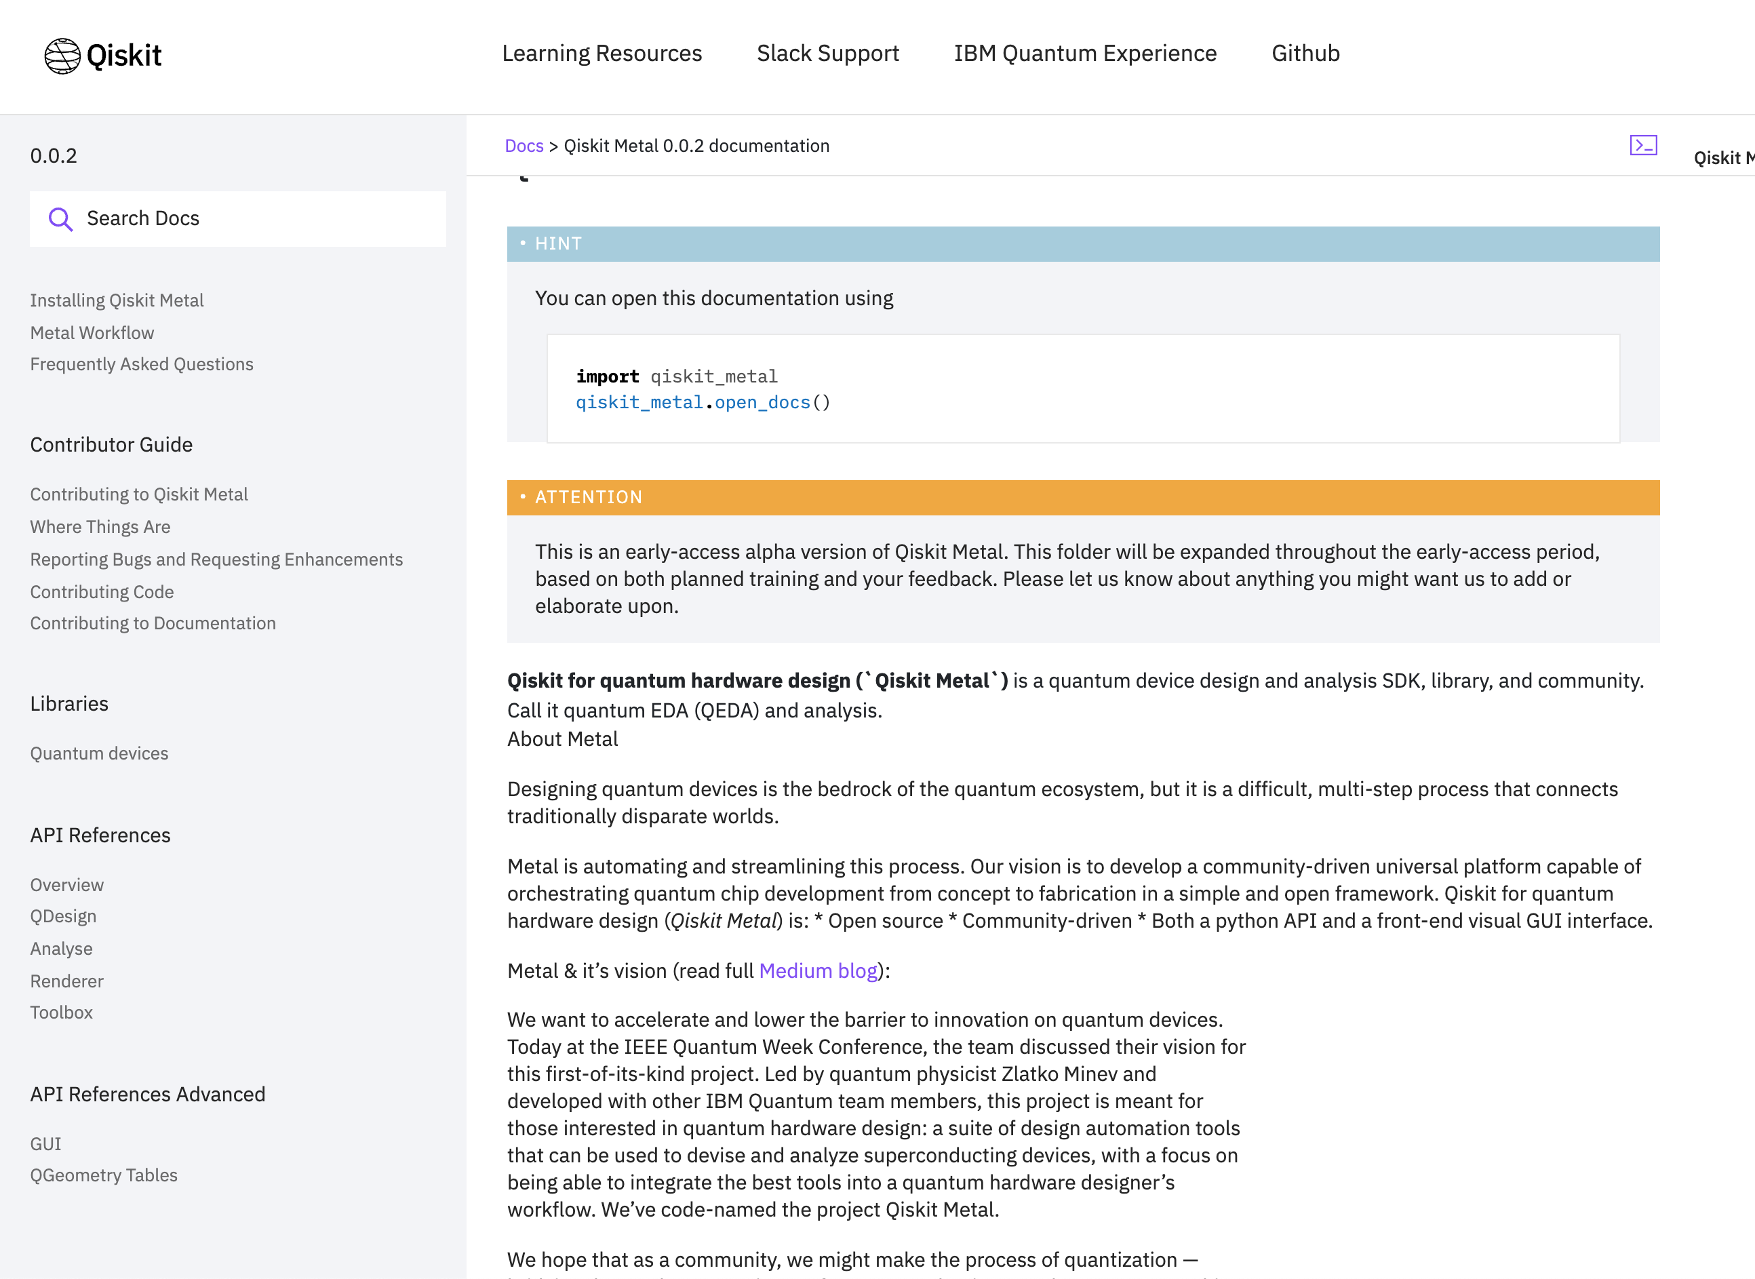Open Installing Qiskit Metal in the sidebar
1755x1279 pixels.
(117, 300)
